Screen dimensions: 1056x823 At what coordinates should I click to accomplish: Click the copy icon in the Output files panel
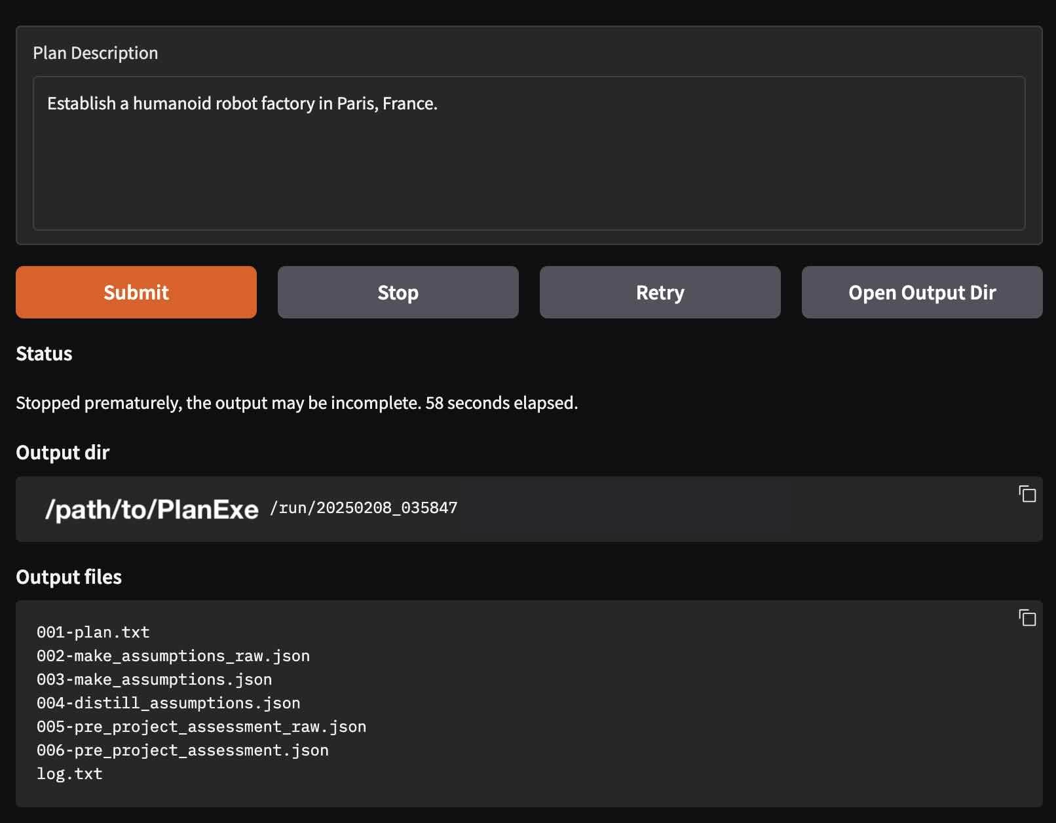coord(1027,617)
